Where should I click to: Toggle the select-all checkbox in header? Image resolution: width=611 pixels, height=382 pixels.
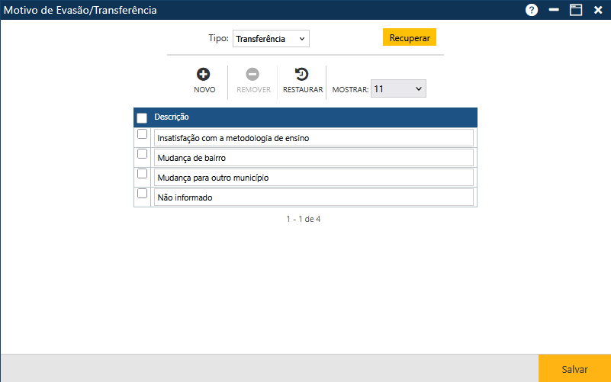click(x=142, y=118)
